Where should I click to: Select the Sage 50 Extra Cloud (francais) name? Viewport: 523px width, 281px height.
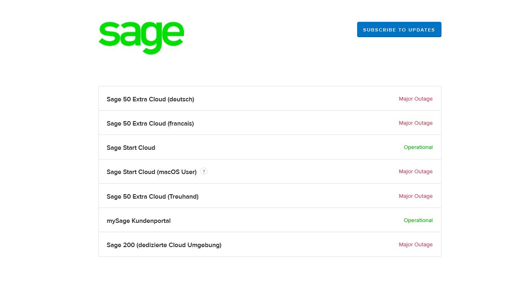click(x=150, y=124)
